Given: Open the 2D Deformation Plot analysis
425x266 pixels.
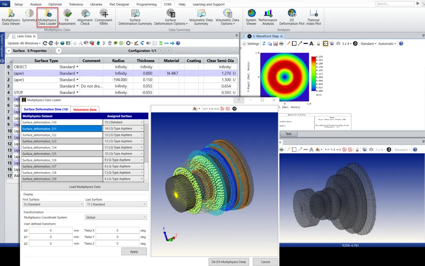Looking at the screenshot, I should point(292,17).
